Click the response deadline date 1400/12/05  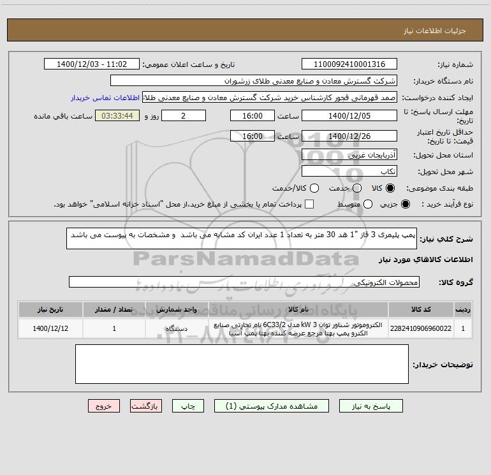click(x=349, y=116)
